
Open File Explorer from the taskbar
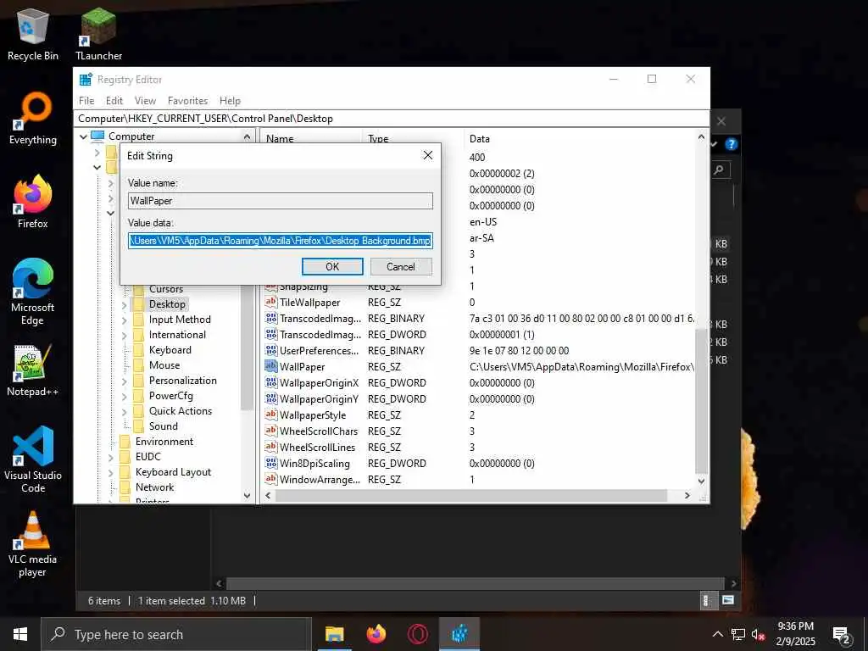pos(334,634)
